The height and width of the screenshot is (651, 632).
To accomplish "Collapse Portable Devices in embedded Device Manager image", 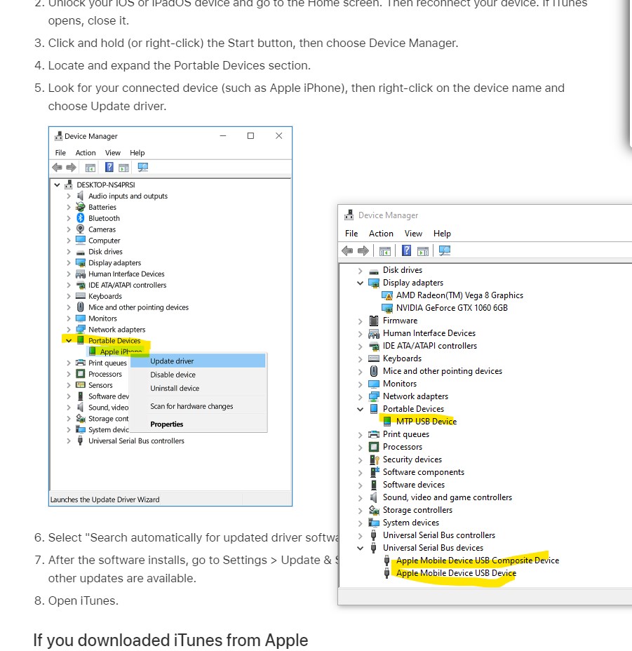I will click(x=69, y=340).
